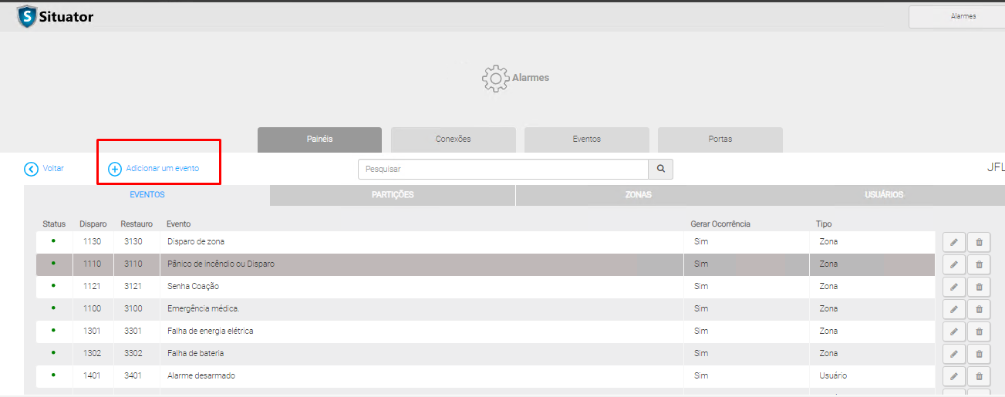The image size is (1005, 397).
Task: Click the Alarmes button at top right
Action: click(x=962, y=16)
